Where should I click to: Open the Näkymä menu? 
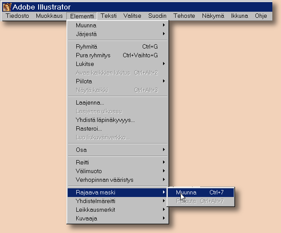click(213, 16)
